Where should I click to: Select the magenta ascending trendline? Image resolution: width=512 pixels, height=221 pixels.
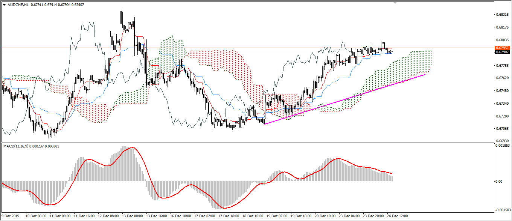[x=344, y=99]
